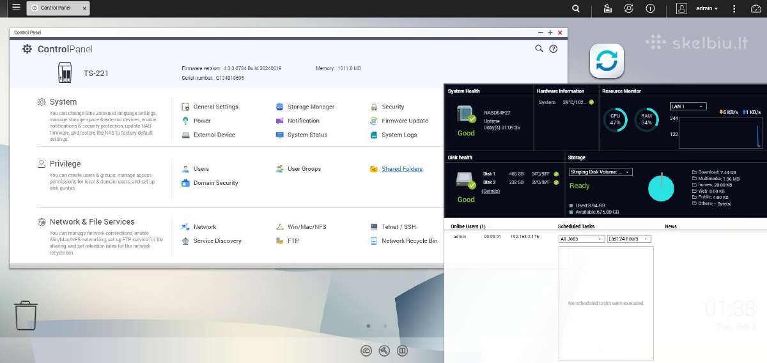
Task: Open System Logs
Action: [x=394, y=135]
